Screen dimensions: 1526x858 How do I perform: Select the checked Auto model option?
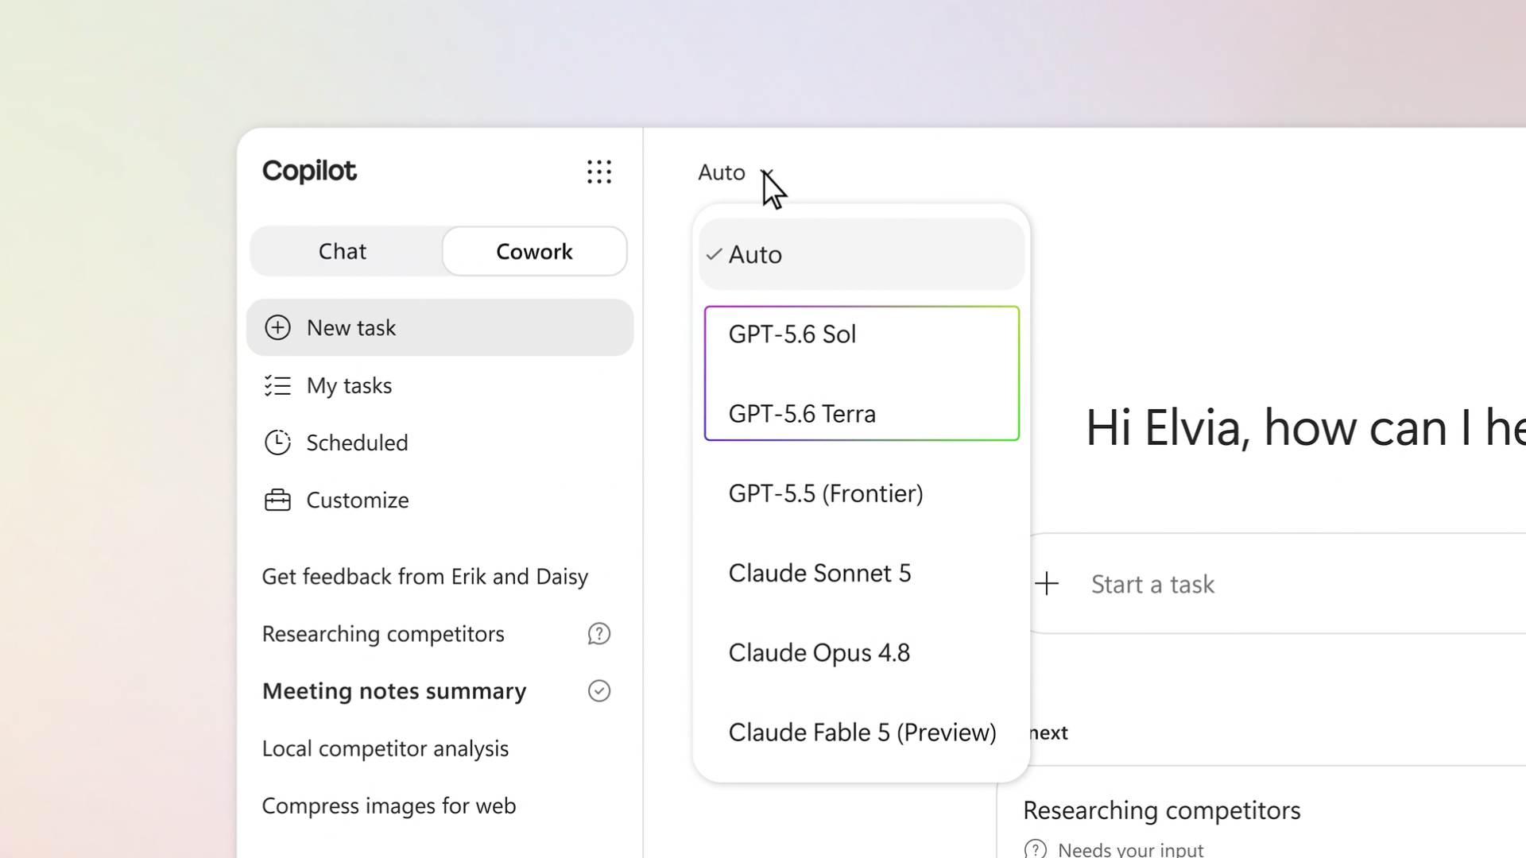pos(862,254)
